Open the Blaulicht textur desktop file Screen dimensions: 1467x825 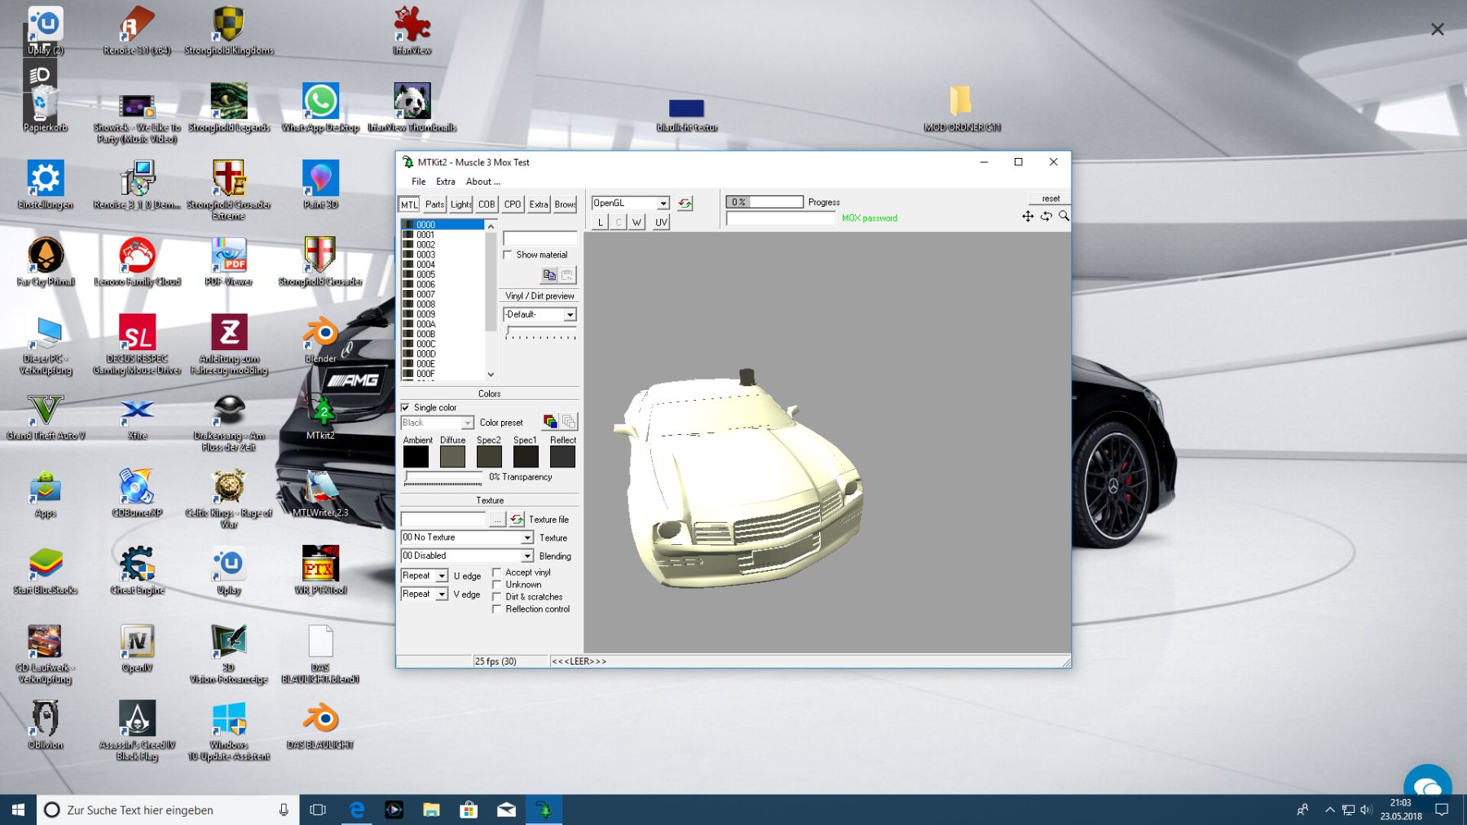coord(686,114)
